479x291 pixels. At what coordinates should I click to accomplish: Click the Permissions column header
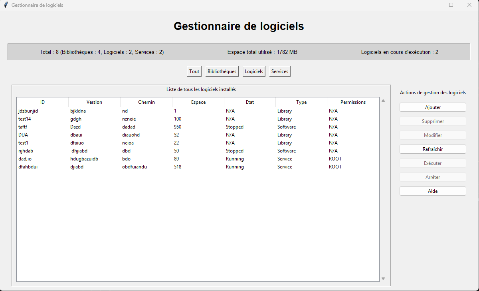(353, 102)
